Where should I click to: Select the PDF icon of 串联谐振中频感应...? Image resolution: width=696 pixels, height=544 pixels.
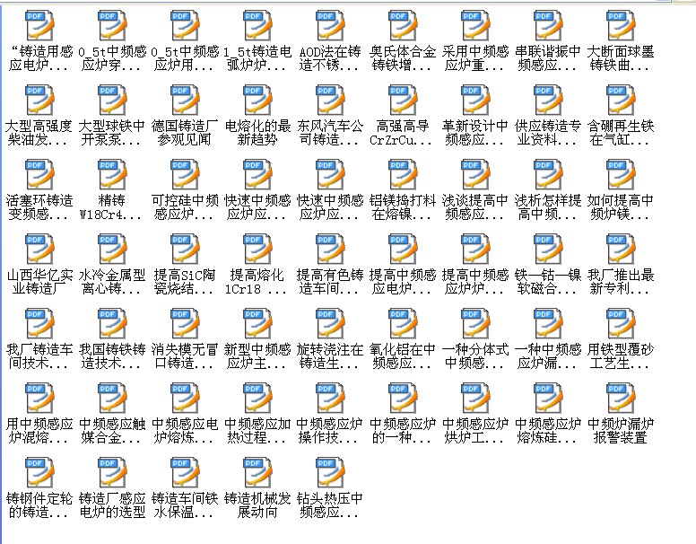click(x=548, y=25)
